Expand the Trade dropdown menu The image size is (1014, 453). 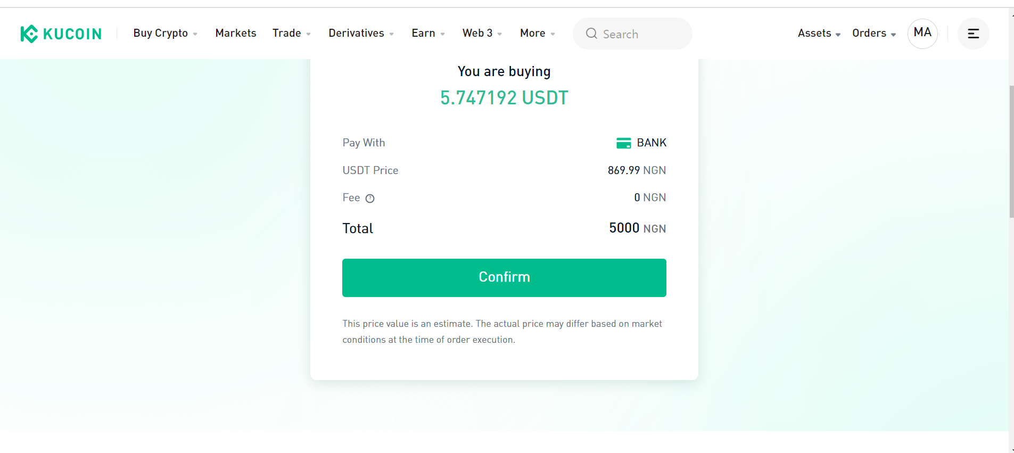pos(292,33)
